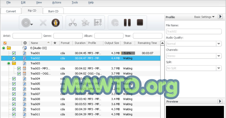
Task: Click the Duration column header
Action: [x=80, y=43]
